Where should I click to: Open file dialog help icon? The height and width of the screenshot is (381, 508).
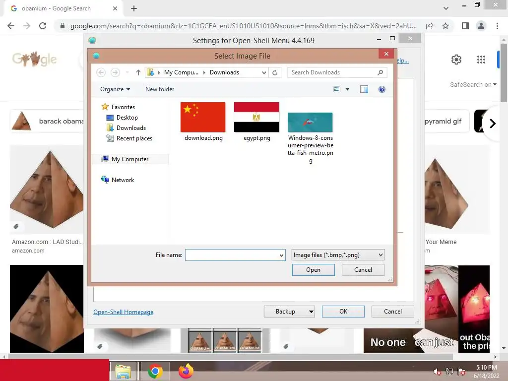point(382,89)
